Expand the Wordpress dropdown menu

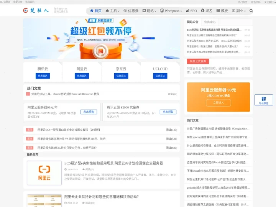click(x=171, y=11)
